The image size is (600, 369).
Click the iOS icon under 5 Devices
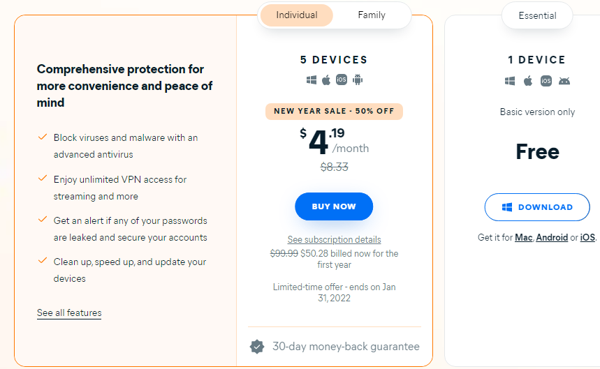342,80
